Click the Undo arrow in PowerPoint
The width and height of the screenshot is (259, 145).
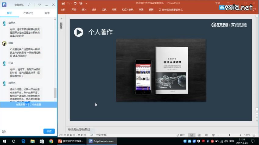point(68,3)
